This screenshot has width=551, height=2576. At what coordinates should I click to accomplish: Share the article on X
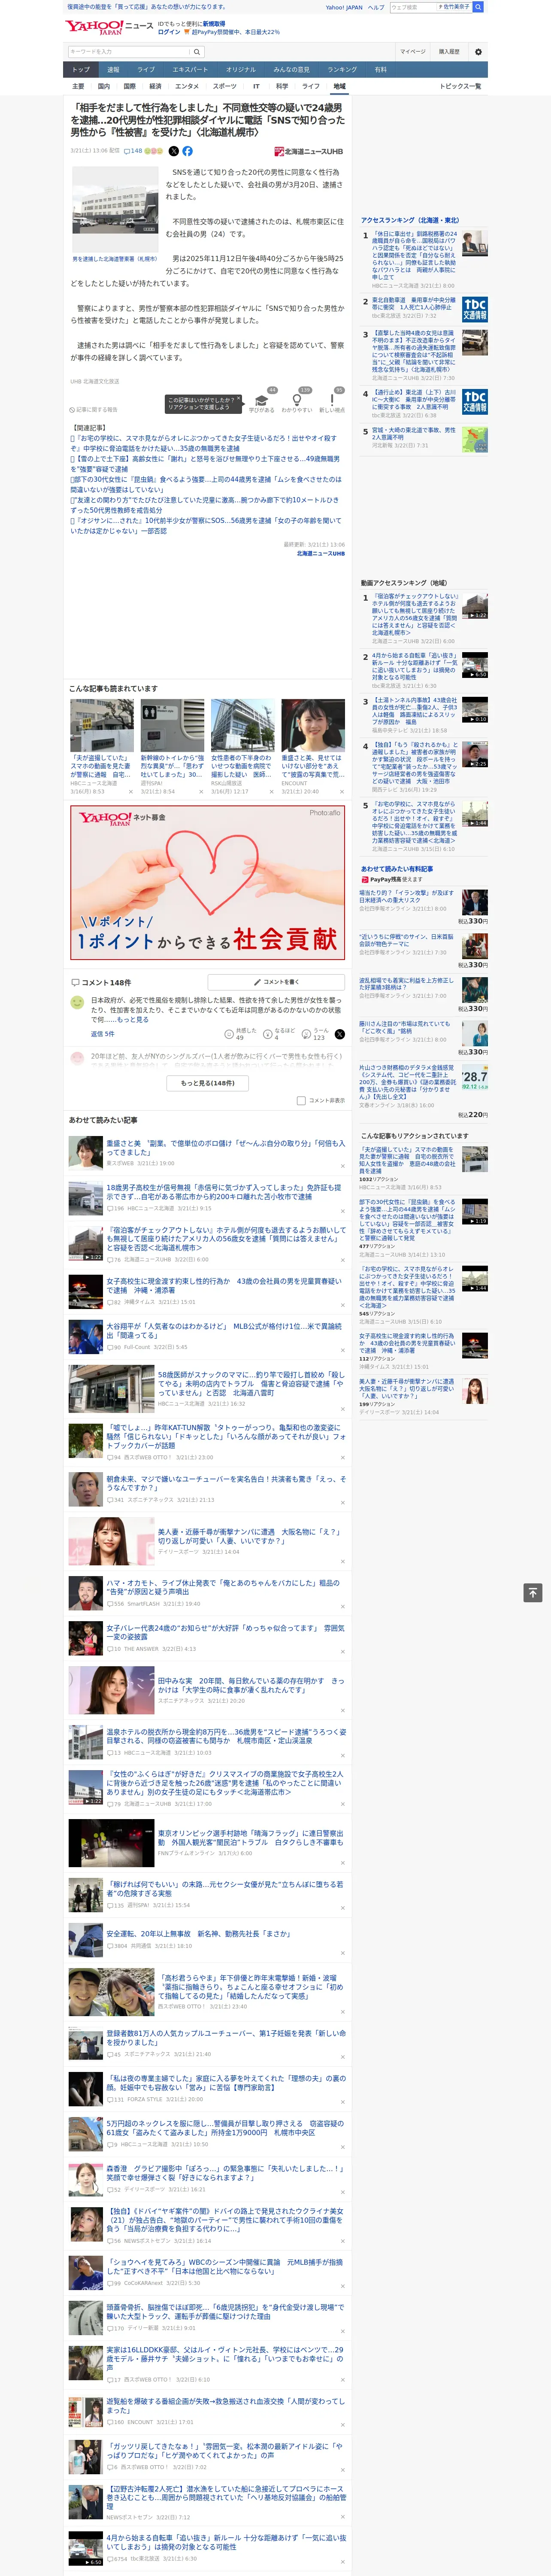tap(173, 151)
